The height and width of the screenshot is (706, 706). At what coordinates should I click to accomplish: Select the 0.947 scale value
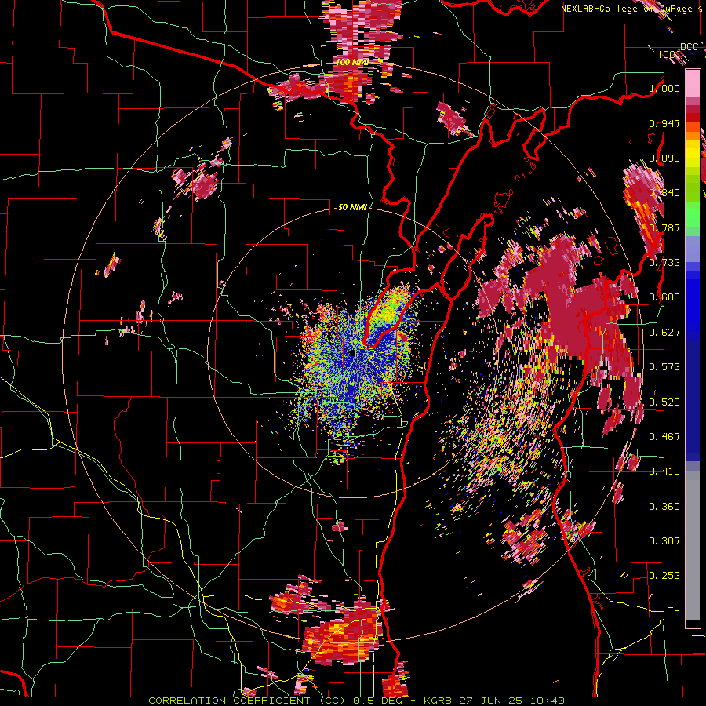point(664,123)
